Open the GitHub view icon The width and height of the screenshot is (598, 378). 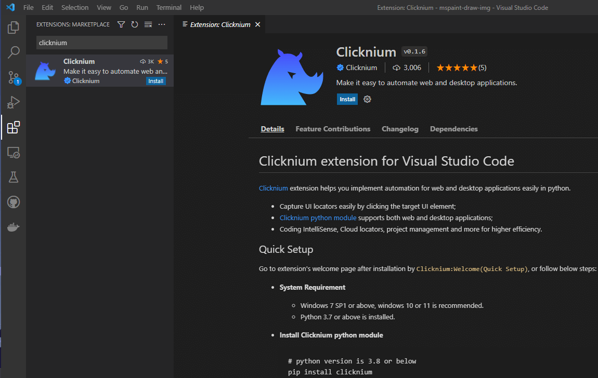point(14,202)
